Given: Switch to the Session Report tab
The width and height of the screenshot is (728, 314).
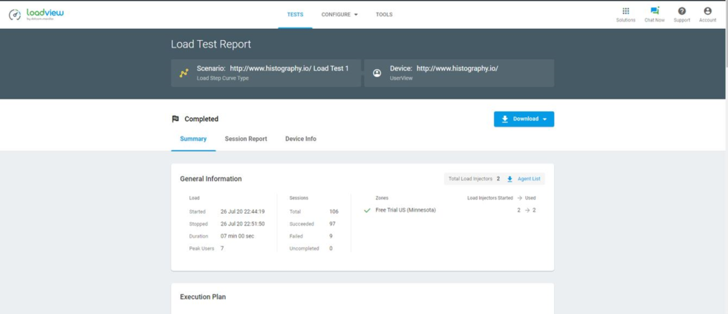Looking at the screenshot, I should pyautogui.click(x=246, y=139).
